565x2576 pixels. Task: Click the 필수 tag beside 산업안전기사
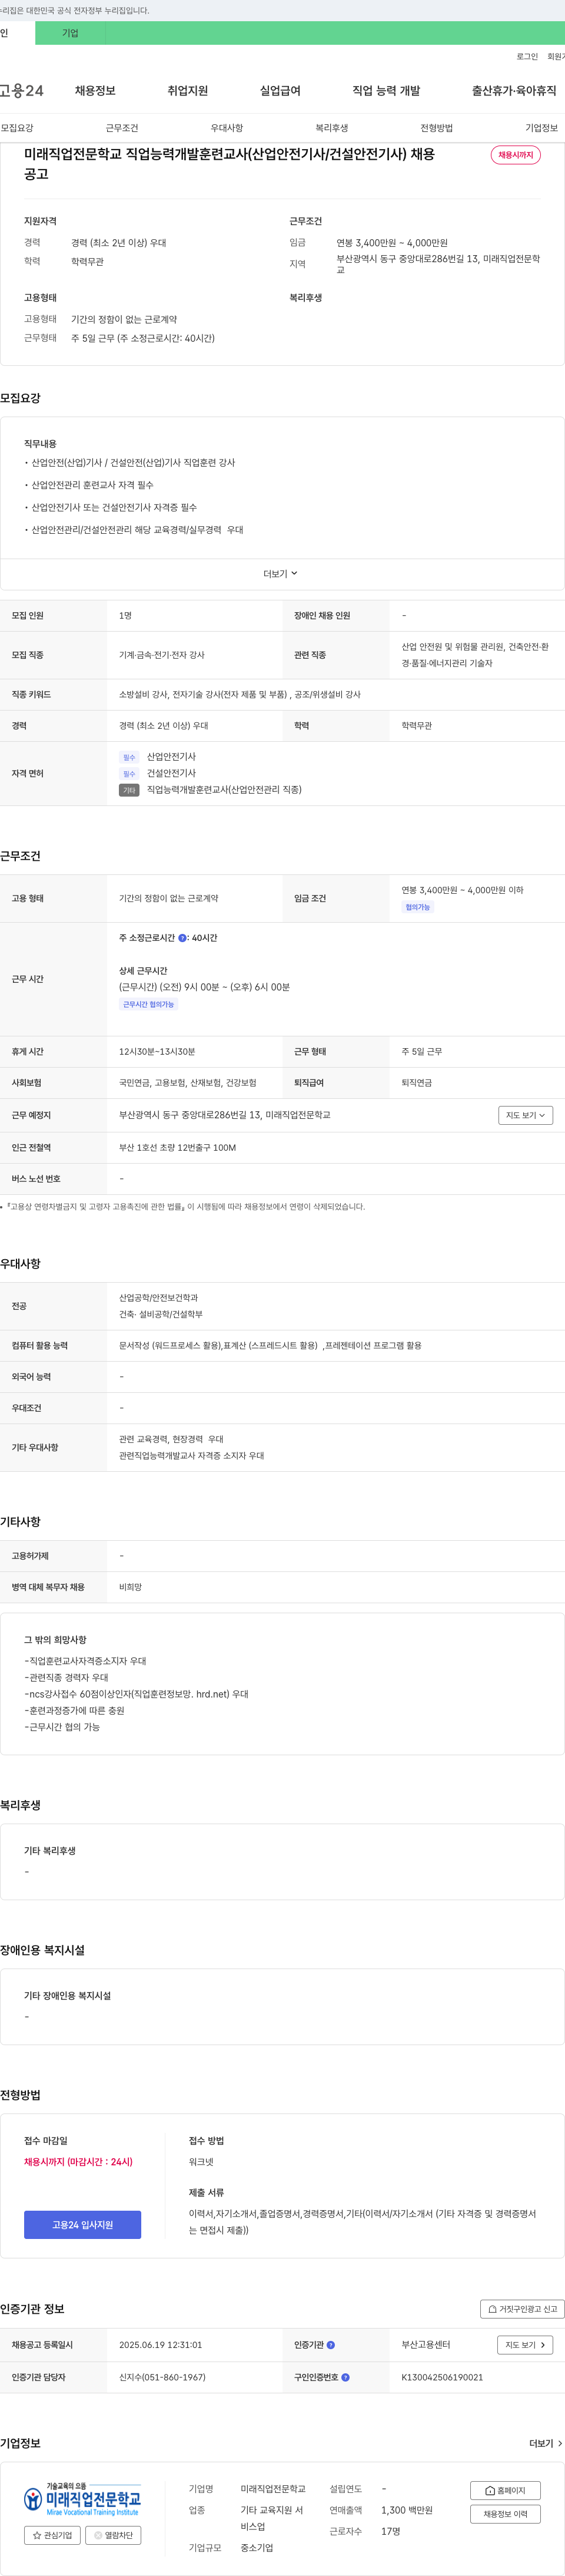click(x=129, y=757)
